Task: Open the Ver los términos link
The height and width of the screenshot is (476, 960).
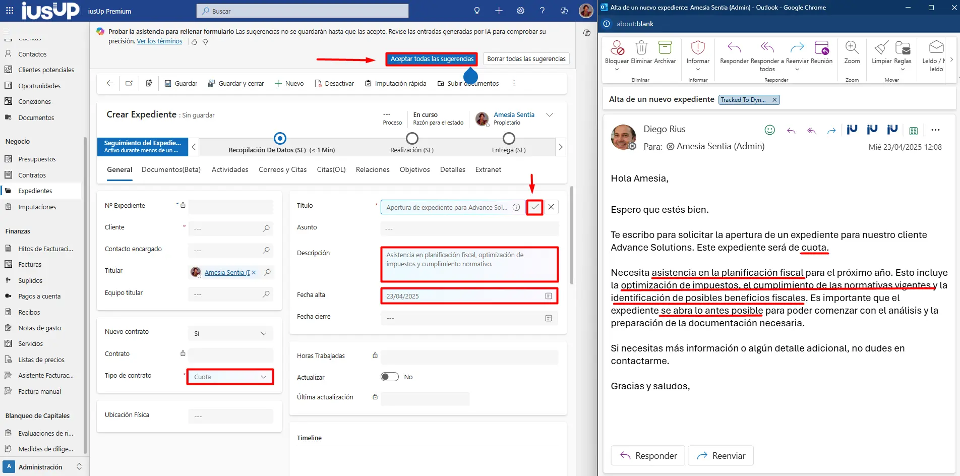Action: tap(159, 41)
